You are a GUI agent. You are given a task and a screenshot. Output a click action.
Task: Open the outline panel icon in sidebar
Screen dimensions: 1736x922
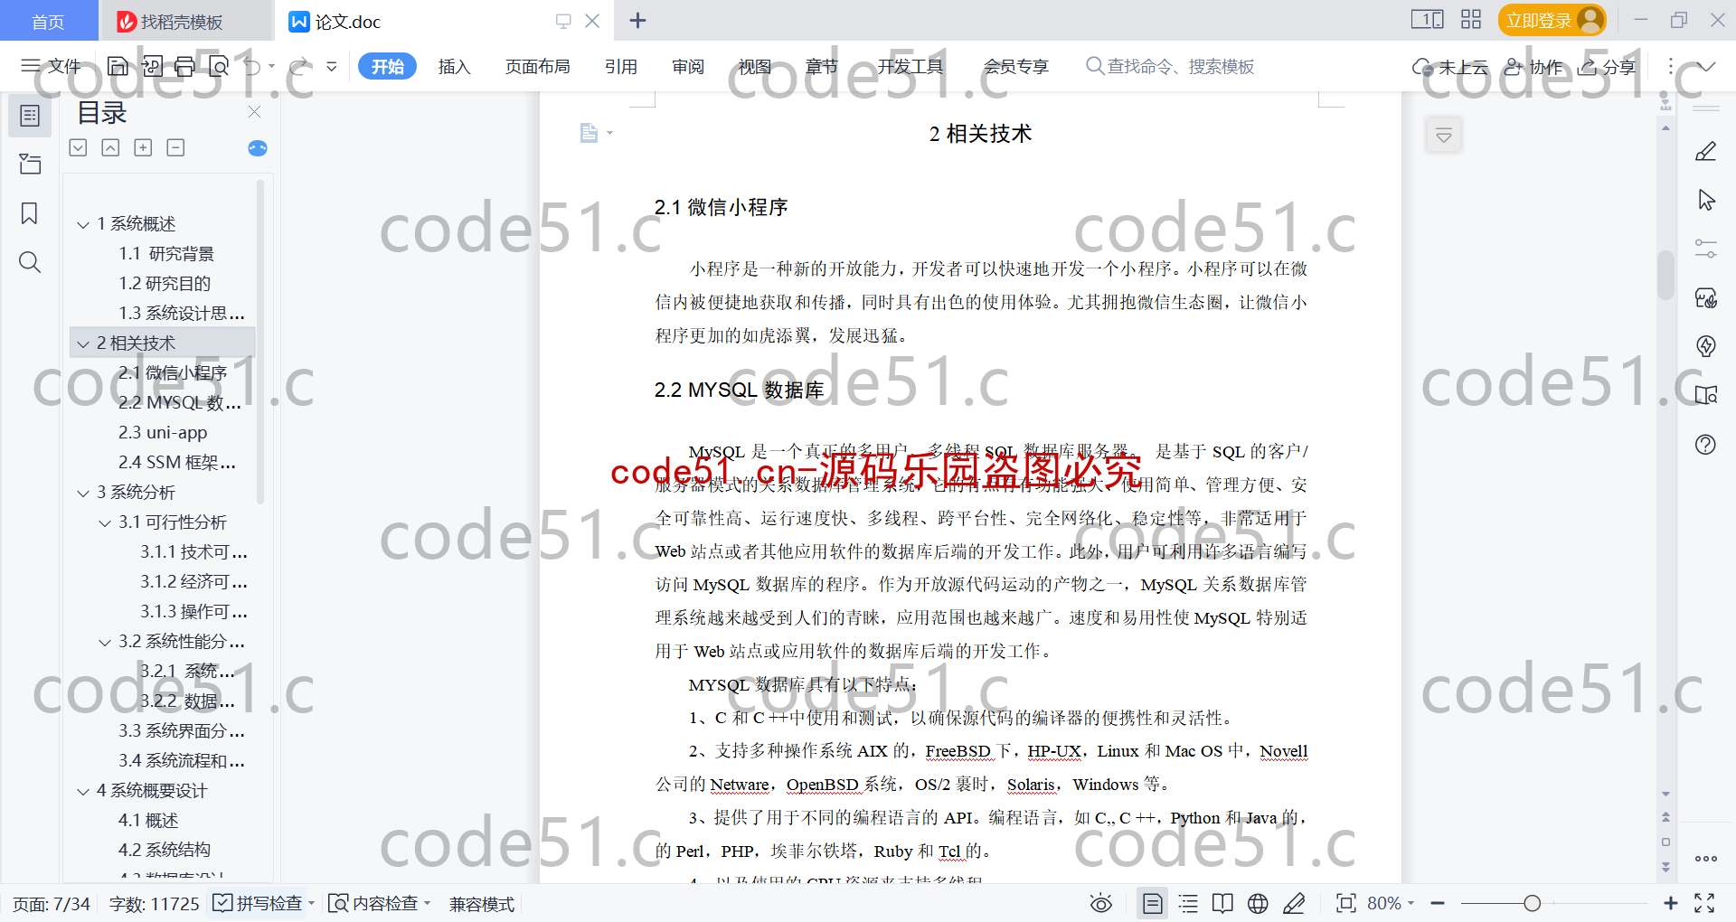(x=30, y=116)
